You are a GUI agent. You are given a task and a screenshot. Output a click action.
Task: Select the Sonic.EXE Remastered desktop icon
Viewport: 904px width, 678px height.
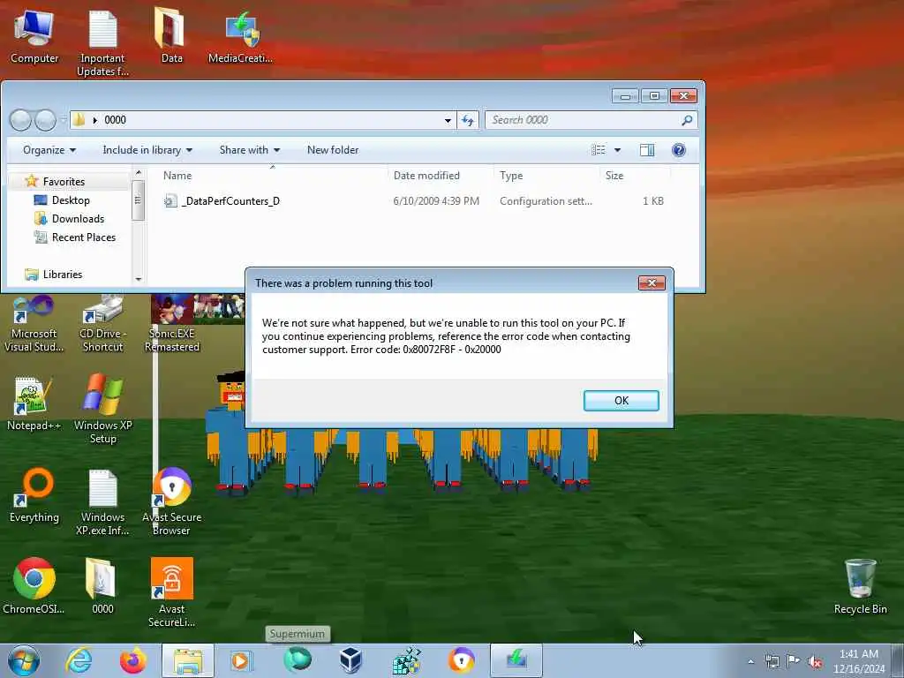172,324
